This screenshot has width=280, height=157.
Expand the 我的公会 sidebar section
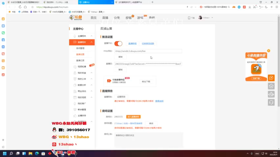pyautogui.click(x=91, y=79)
